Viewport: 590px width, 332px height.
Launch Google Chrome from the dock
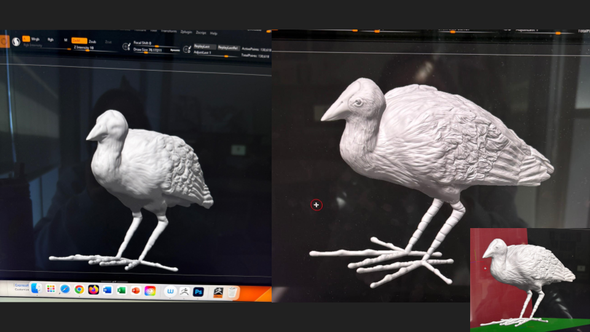pyautogui.click(x=79, y=290)
